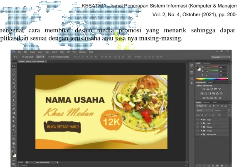Select the Move tool in Photoshop toolbox
Image resolution: width=237 pixels, height=167 pixels.
pyautogui.click(x=14, y=66)
